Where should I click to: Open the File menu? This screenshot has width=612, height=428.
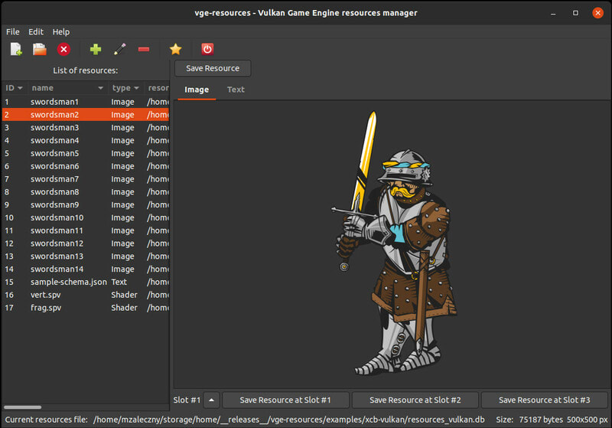13,32
